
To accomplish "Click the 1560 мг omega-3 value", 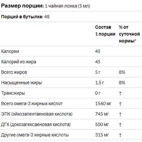I will 103,104.
